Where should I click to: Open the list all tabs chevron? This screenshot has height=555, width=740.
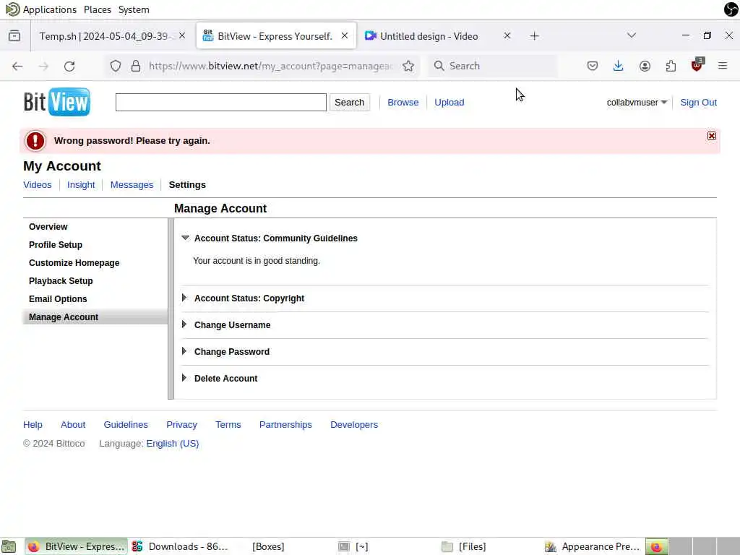click(x=632, y=35)
